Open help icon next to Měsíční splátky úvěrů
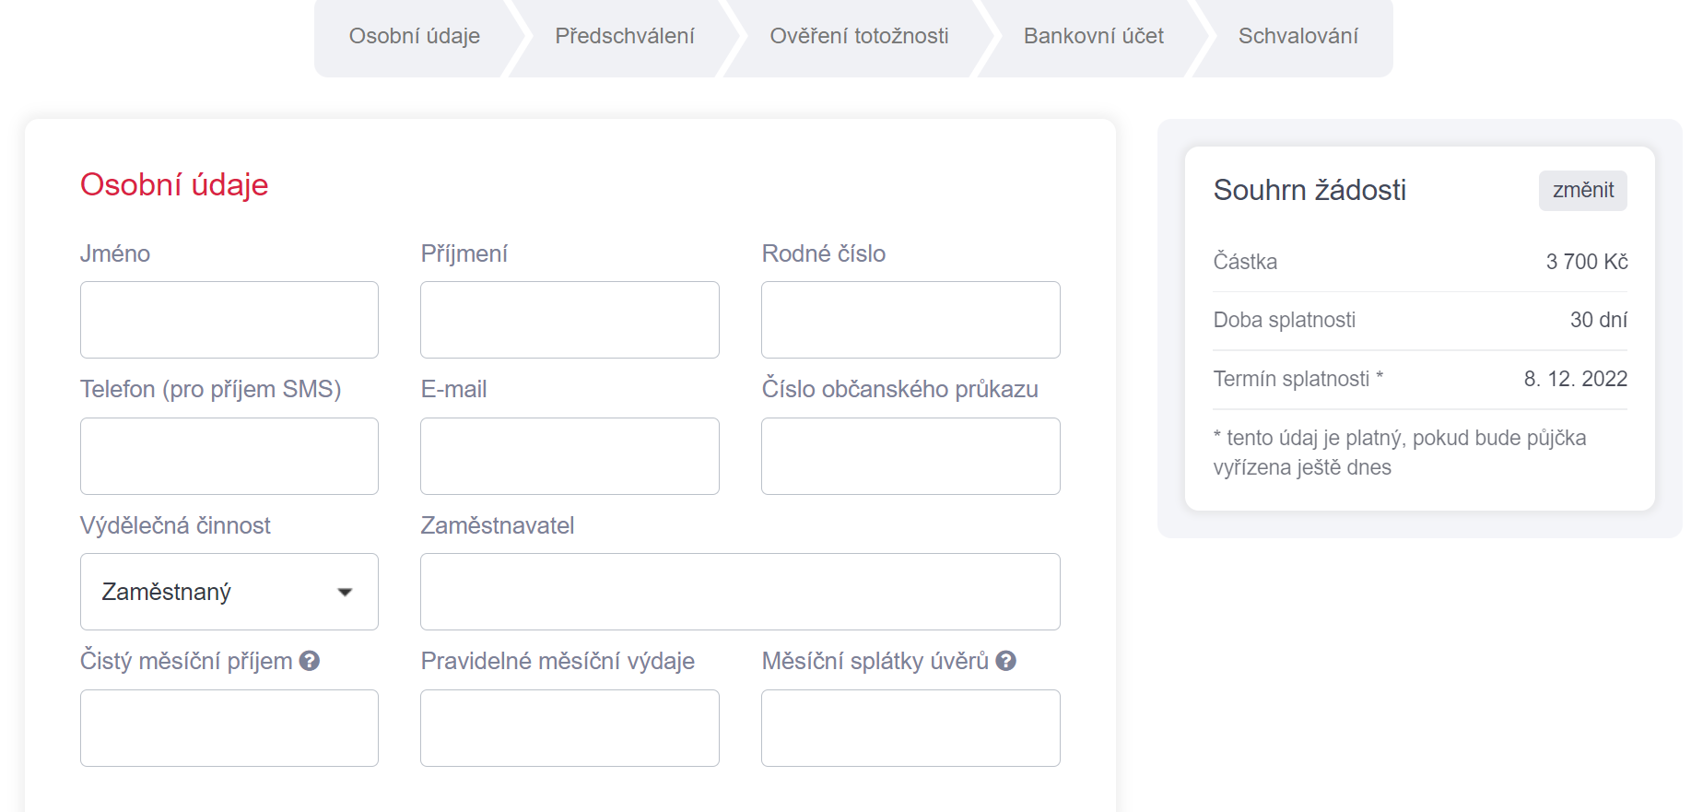This screenshot has height=812, width=1691. [x=1006, y=661]
